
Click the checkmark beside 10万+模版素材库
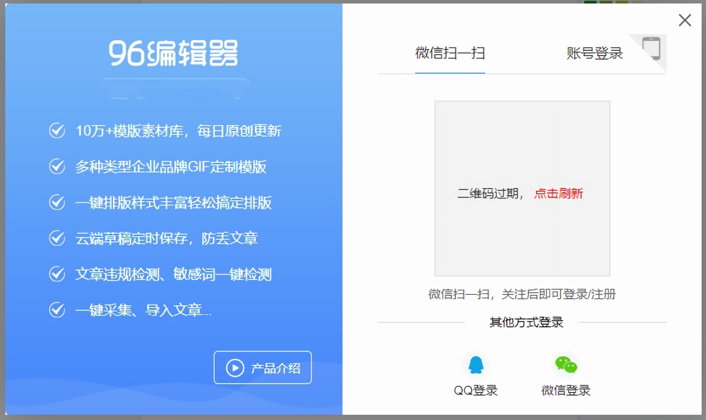click(x=57, y=131)
